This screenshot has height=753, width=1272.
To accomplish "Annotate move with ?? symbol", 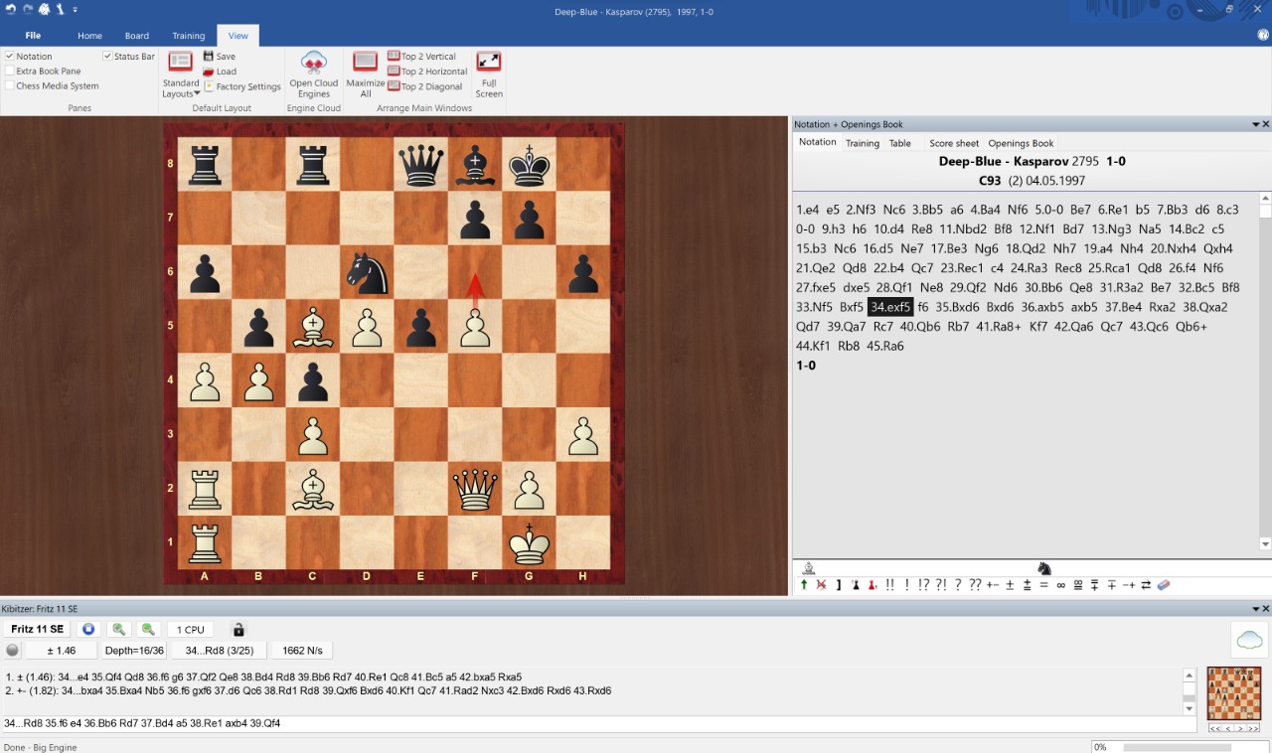I will [x=975, y=585].
